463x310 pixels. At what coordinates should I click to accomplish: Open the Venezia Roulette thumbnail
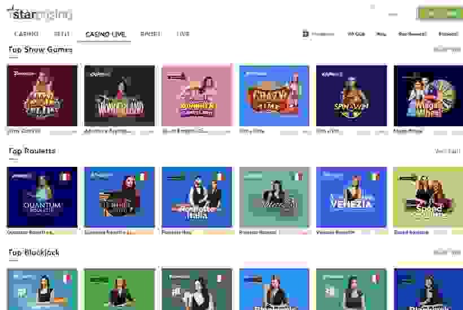coord(351,197)
